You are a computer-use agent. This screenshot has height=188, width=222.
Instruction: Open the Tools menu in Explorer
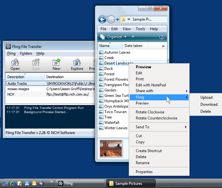(x=140, y=29)
